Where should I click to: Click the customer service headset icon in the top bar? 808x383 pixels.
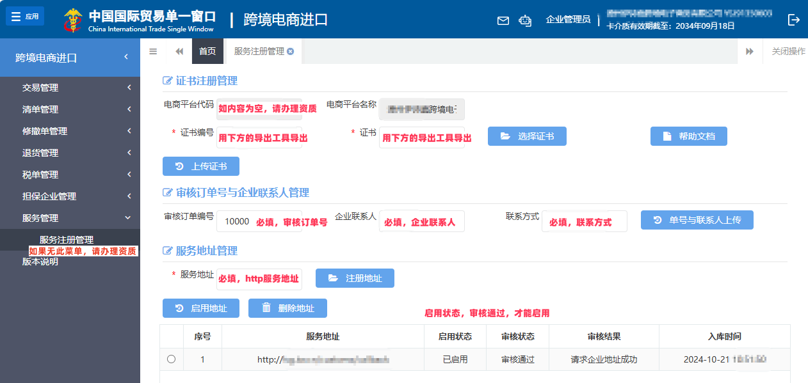tap(525, 20)
